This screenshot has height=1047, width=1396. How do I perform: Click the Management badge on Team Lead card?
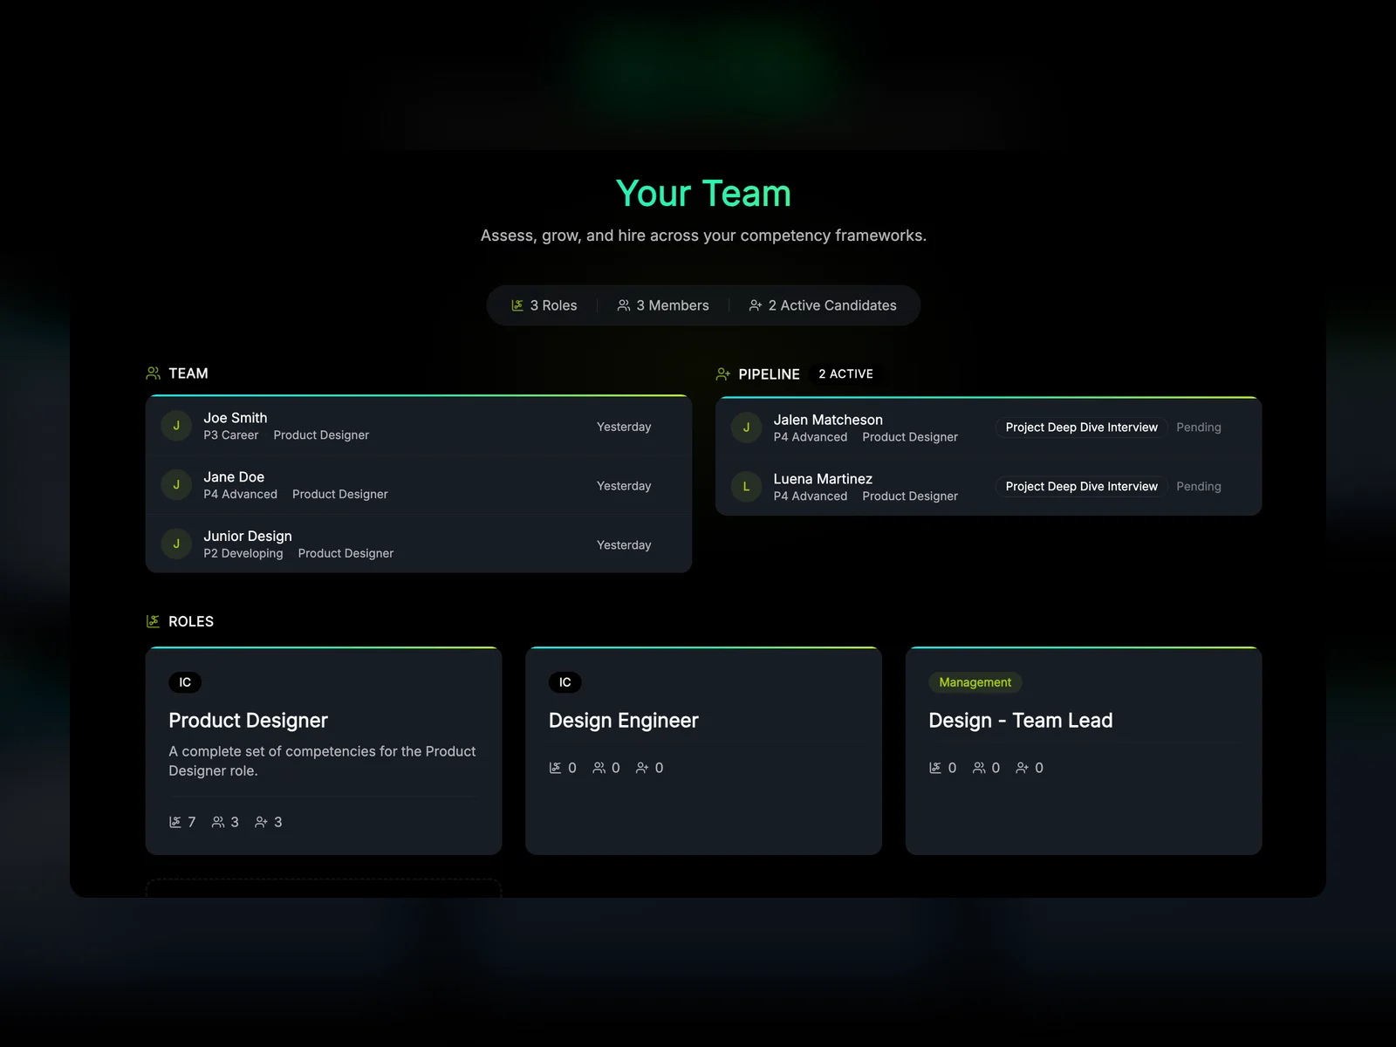coord(975,682)
